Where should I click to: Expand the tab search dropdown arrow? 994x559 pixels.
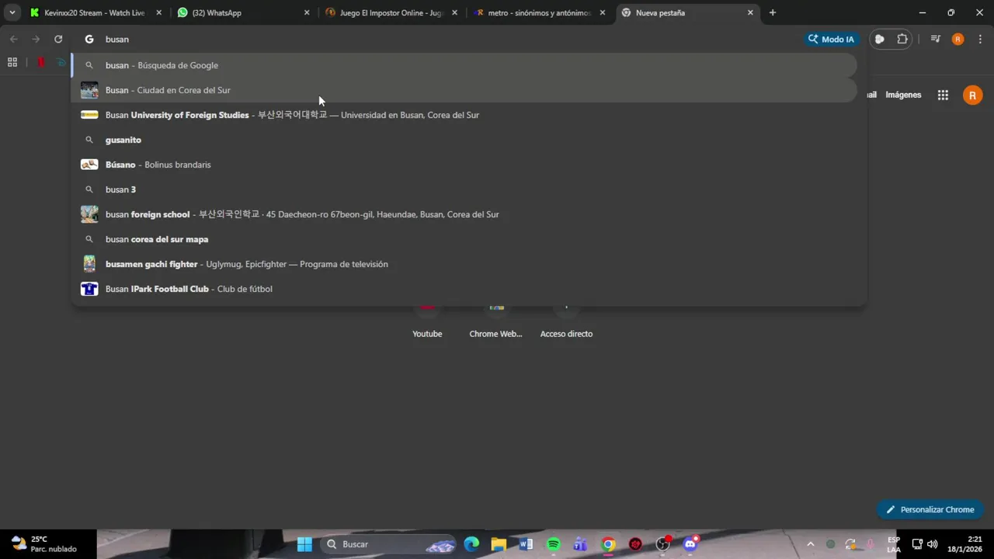12,12
